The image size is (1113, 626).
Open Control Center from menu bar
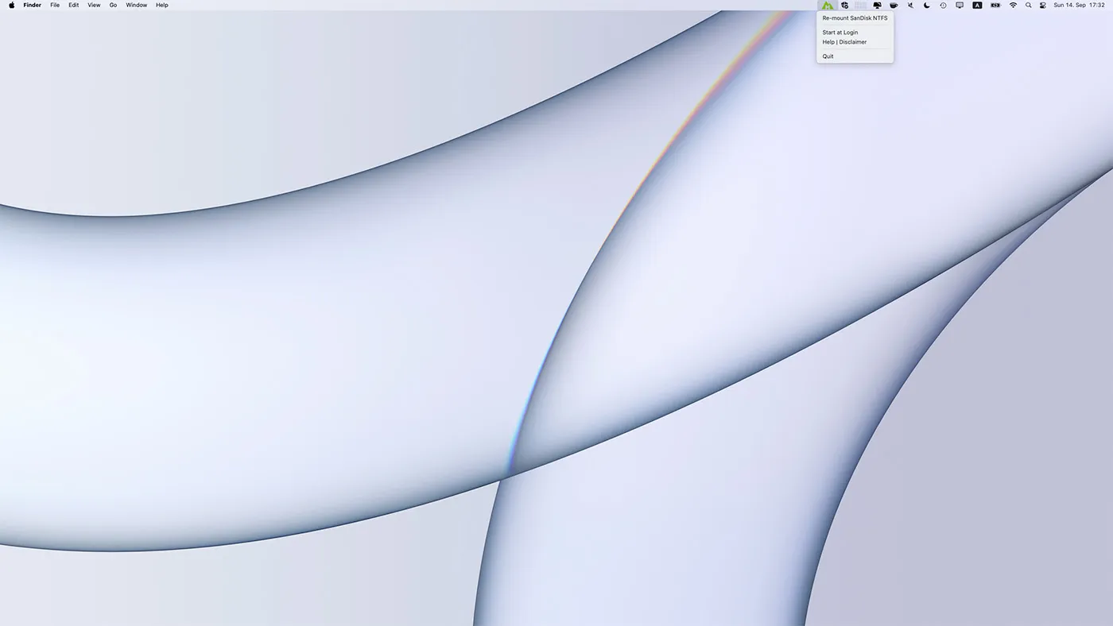(1043, 6)
